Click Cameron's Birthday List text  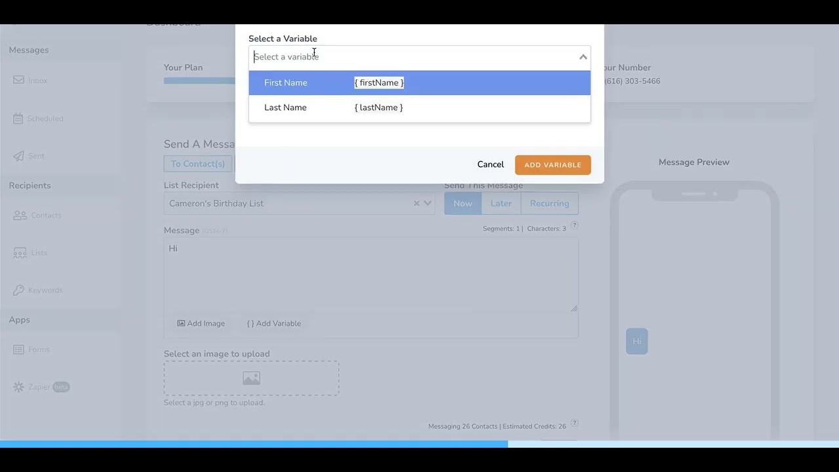216,203
